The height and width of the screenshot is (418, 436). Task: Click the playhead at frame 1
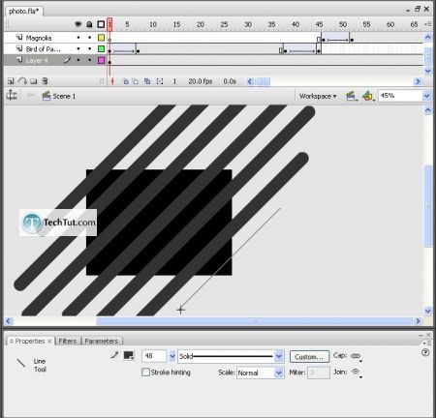[109, 24]
